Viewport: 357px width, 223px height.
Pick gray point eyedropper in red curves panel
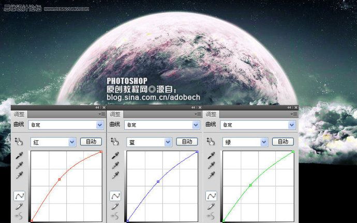19,165
